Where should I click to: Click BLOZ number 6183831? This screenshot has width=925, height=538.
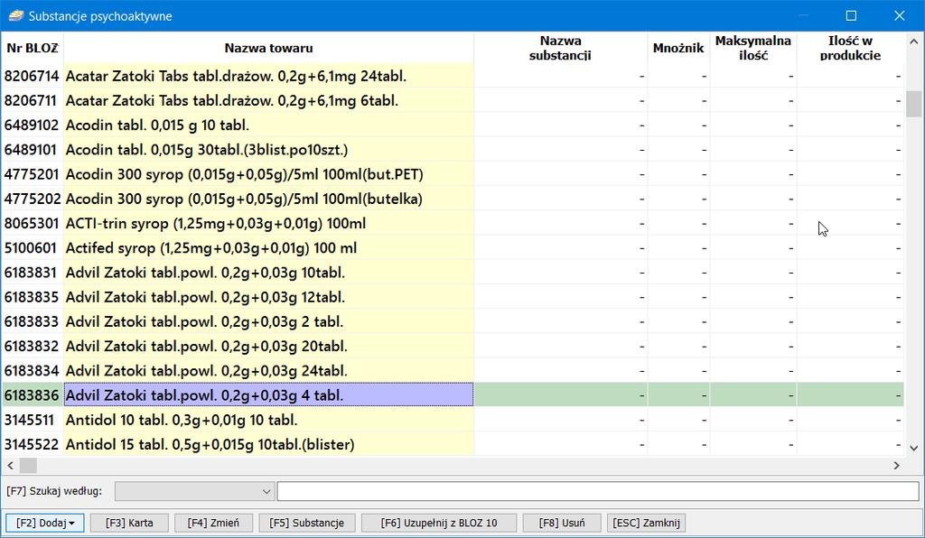pos(31,273)
